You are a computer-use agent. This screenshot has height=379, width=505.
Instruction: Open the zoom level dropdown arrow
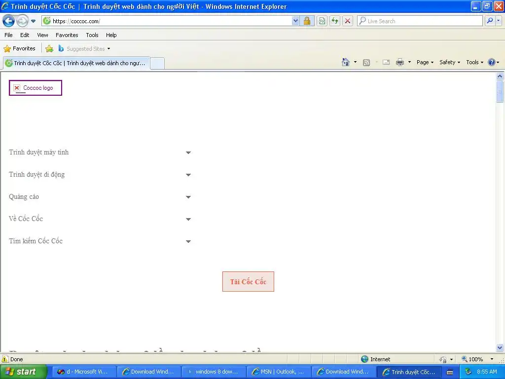pyautogui.click(x=492, y=359)
